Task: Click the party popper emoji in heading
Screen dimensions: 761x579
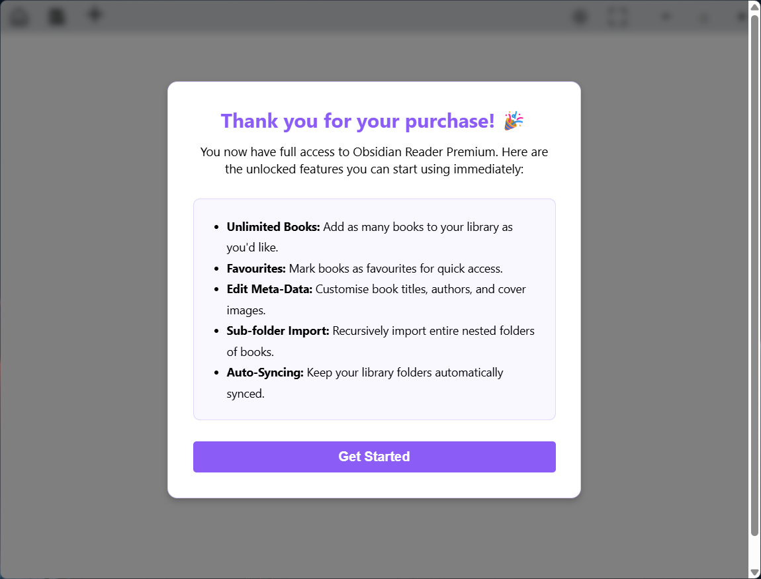Action: [514, 121]
